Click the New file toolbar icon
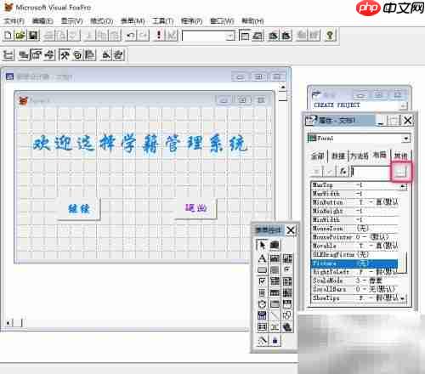 tap(8, 36)
